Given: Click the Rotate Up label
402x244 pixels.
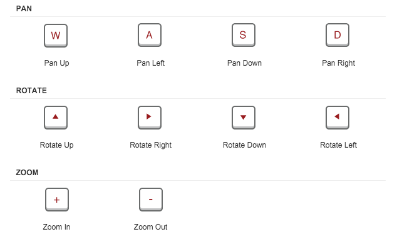Looking at the screenshot, I should (56, 145).
